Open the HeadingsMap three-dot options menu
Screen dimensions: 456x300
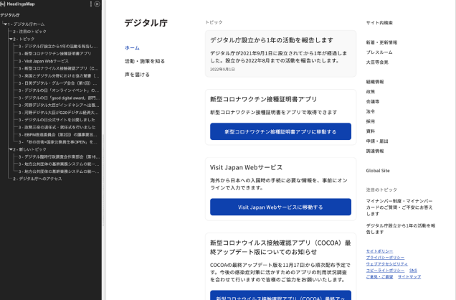[x=91, y=4]
